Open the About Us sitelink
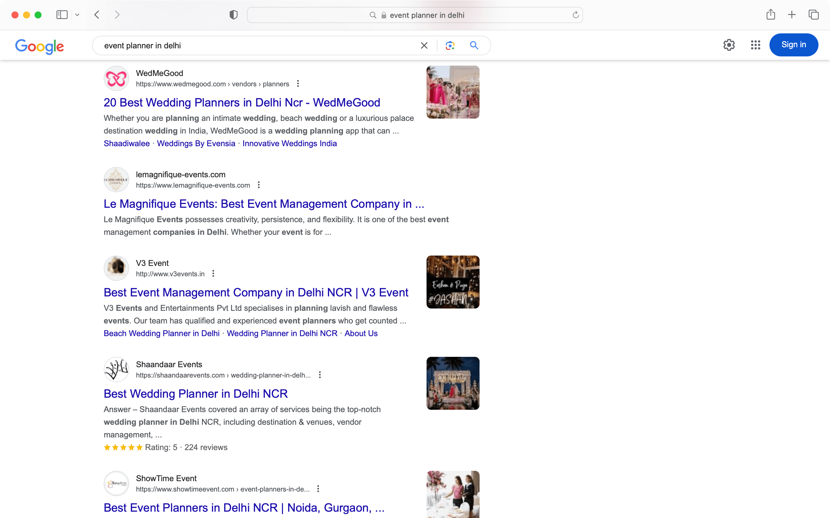Image resolution: width=830 pixels, height=518 pixels. 361,333
